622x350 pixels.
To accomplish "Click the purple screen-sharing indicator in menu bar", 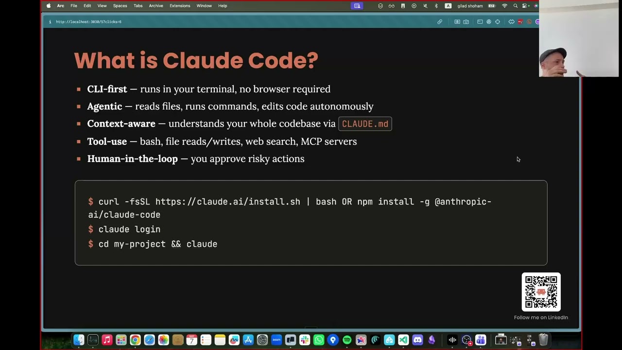I will tap(357, 6).
